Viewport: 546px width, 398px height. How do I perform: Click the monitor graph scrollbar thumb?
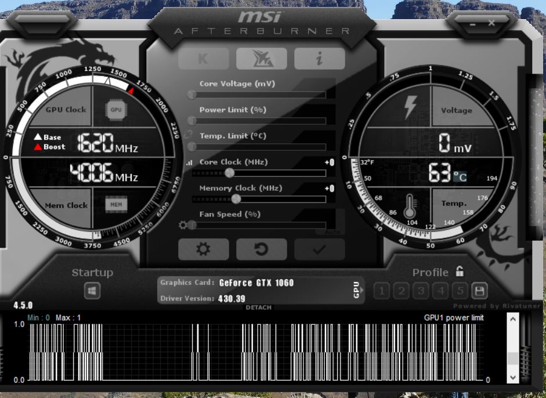tap(512, 359)
